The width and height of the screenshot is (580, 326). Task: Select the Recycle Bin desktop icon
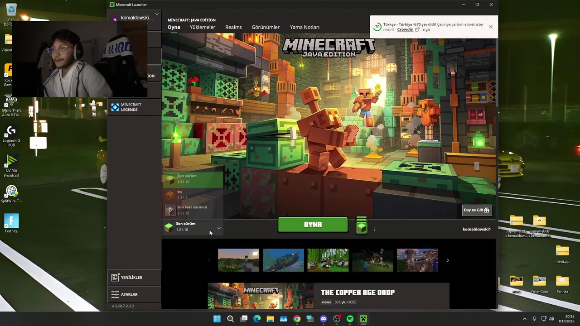(11, 14)
